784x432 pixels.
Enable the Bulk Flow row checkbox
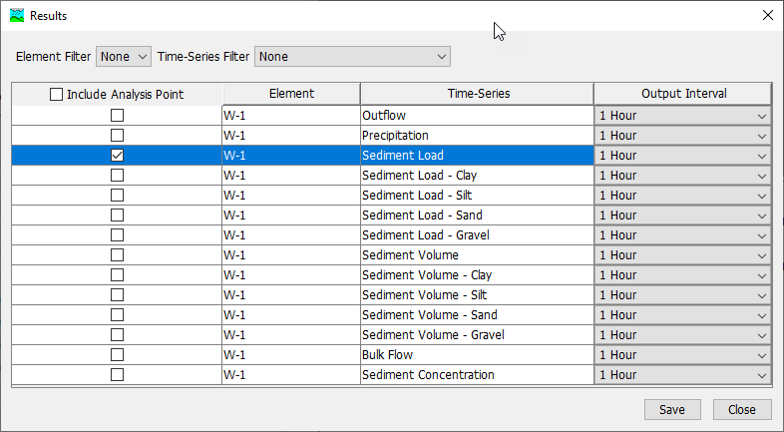click(x=117, y=355)
